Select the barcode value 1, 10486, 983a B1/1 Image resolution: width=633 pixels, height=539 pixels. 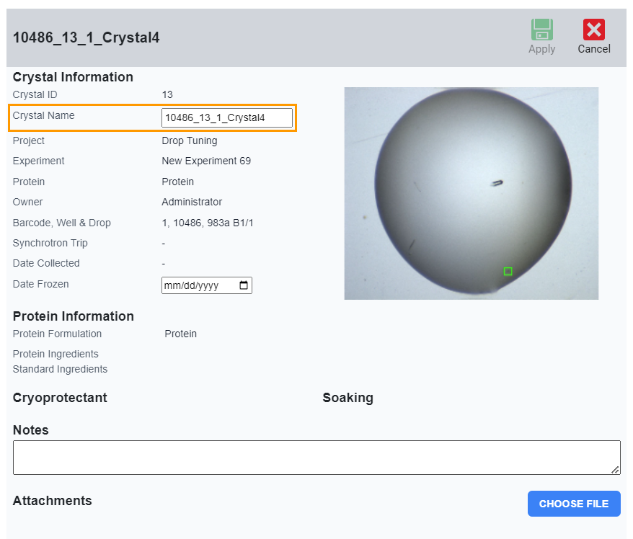click(x=208, y=223)
